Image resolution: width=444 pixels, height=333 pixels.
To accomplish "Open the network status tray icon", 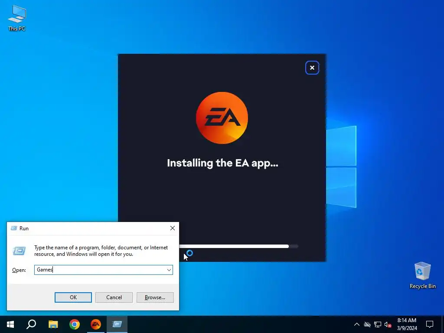I will click(378, 324).
